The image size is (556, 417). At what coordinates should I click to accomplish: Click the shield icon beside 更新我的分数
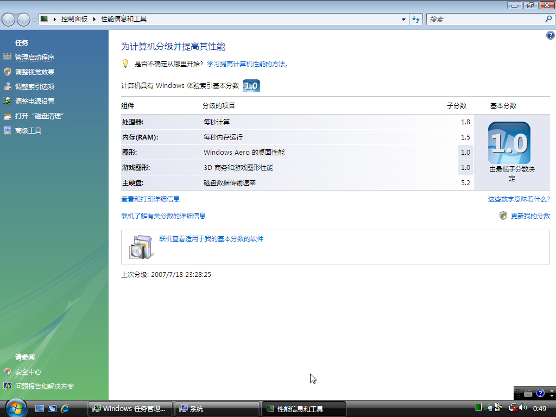tap(503, 216)
